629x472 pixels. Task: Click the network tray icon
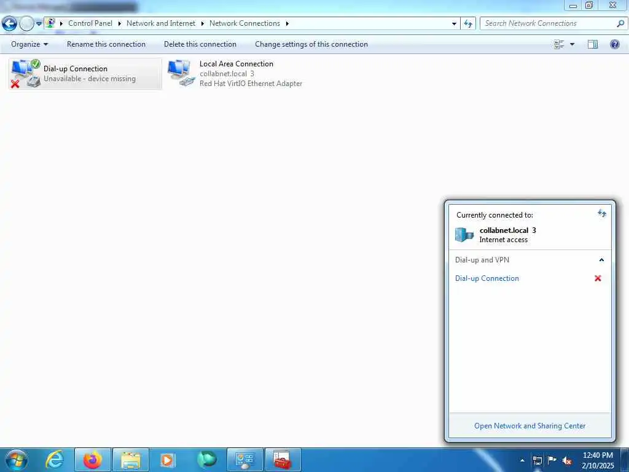click(537, 460)
